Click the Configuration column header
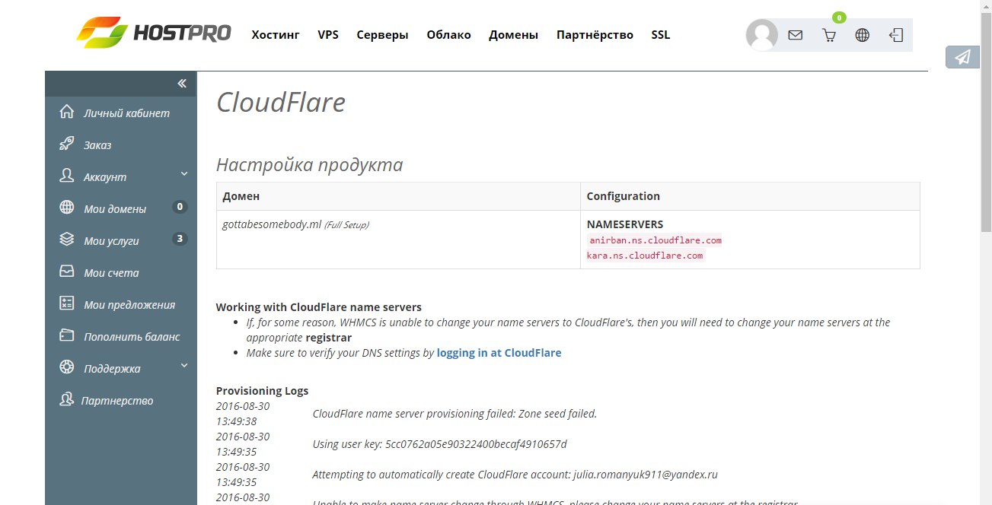Viewport: 992px width, 505px height. (x=750, y=196)
